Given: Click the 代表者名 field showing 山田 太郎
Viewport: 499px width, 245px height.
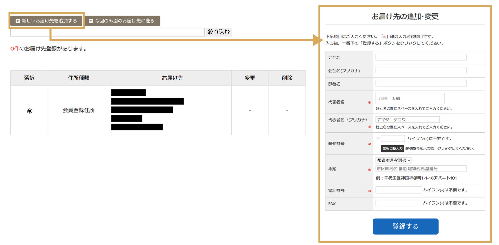Looking at the screenshot, I should coord(410,98).
